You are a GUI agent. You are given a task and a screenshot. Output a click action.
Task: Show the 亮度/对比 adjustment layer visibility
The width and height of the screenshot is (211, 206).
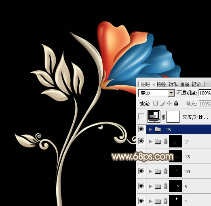pyautogui.click(x=141, y=117)
